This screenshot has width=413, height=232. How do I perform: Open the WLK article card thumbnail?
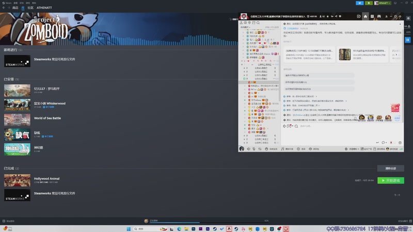pos(345,55)
